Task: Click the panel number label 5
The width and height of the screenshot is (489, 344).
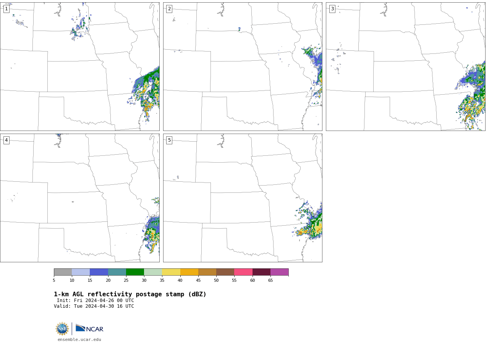Action: (x=169, y=140)
